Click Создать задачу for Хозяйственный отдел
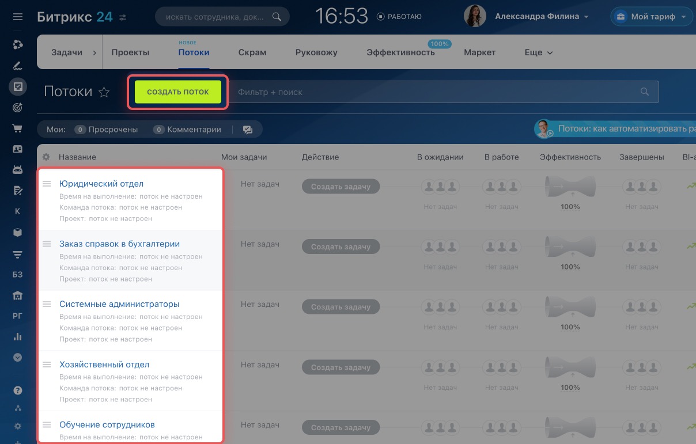This screenshot has width=696, height=444. tap(341, 367)
